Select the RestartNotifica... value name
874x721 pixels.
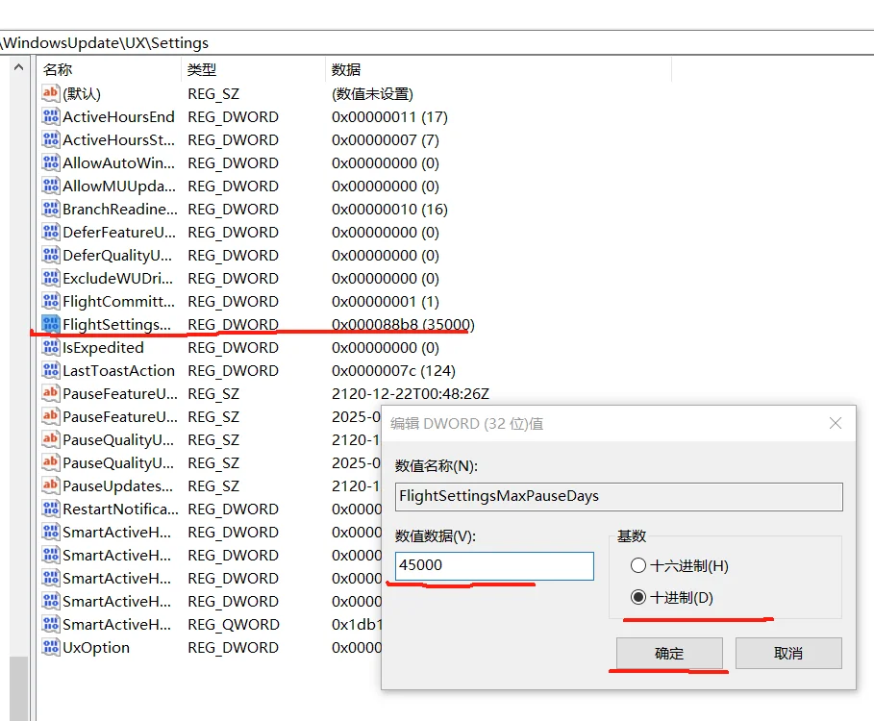tap(121, 509)
